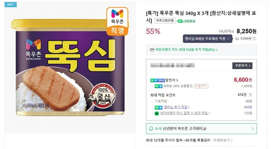271x149 pixels.
Task: Expand the 할인가 discount details
Action: click(177, 80)
